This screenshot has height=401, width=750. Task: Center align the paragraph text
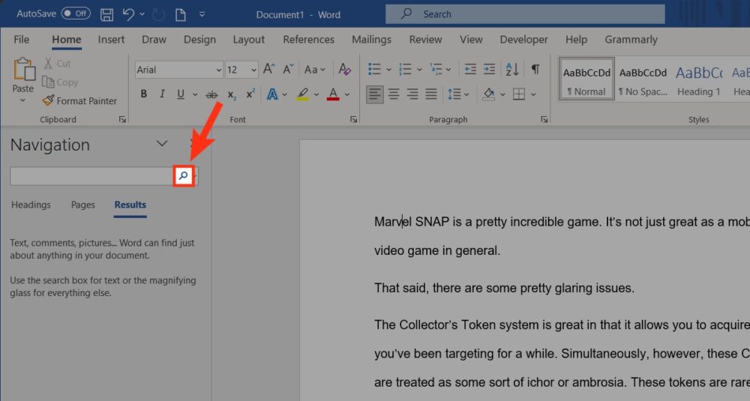pyautogui.click(x=393, y=94)
